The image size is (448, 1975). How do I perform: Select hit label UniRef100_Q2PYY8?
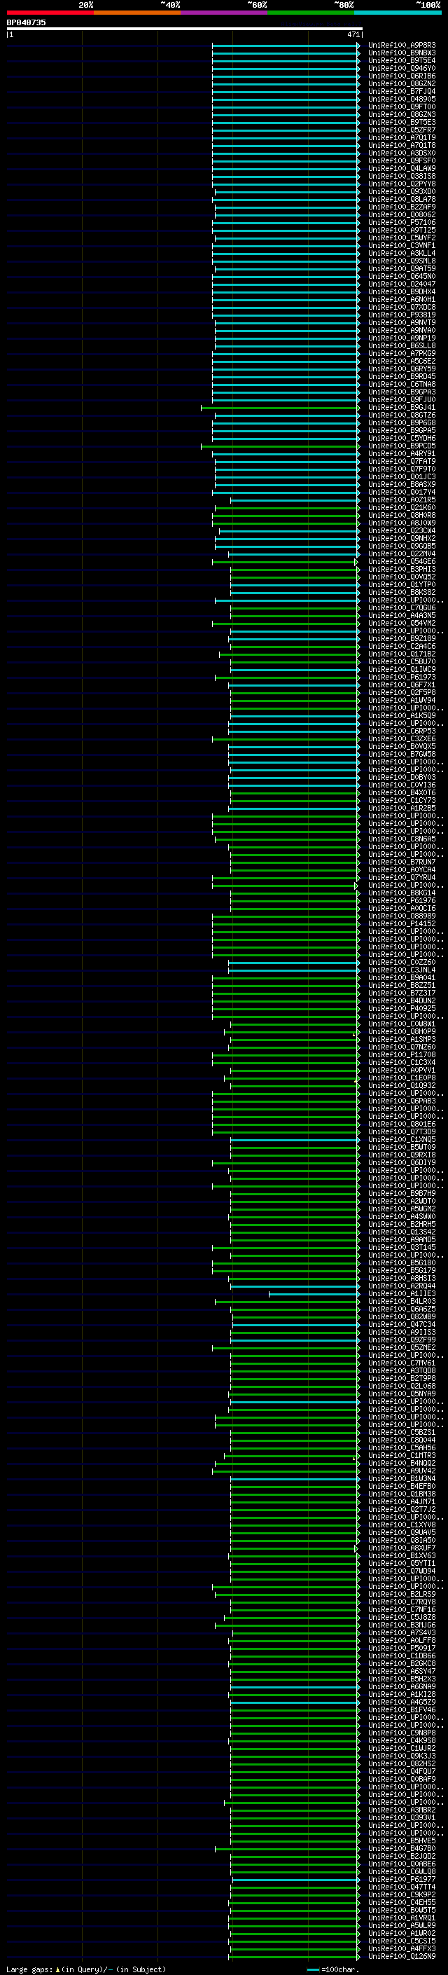pyautogui.click(x=401, y=184)
